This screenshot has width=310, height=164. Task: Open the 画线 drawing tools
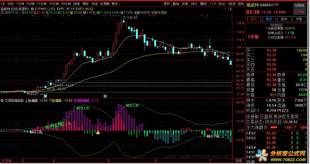pyautogui.click(x=203, y=3)
